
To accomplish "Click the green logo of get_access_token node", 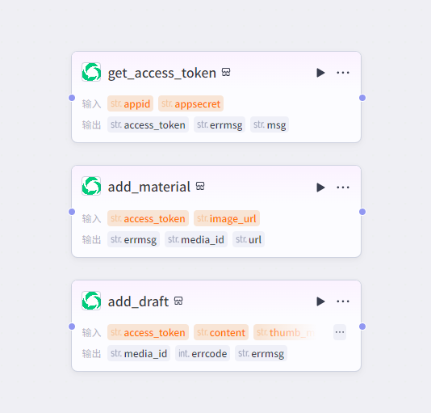I will (91, 72).
